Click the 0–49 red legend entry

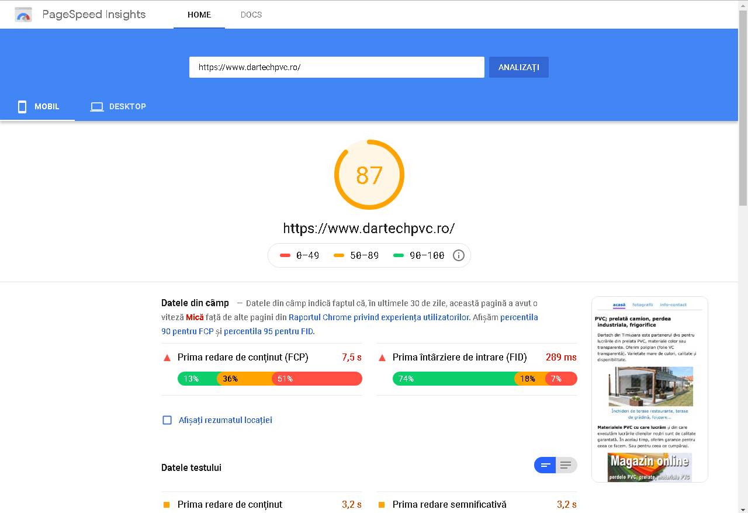(299, 255)
